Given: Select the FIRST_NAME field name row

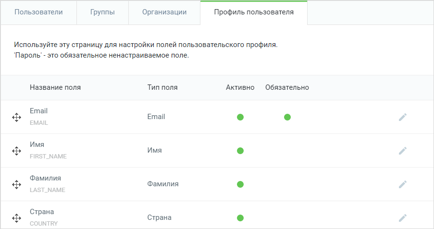Looking at the screenshot, I should tap(217, 151).
